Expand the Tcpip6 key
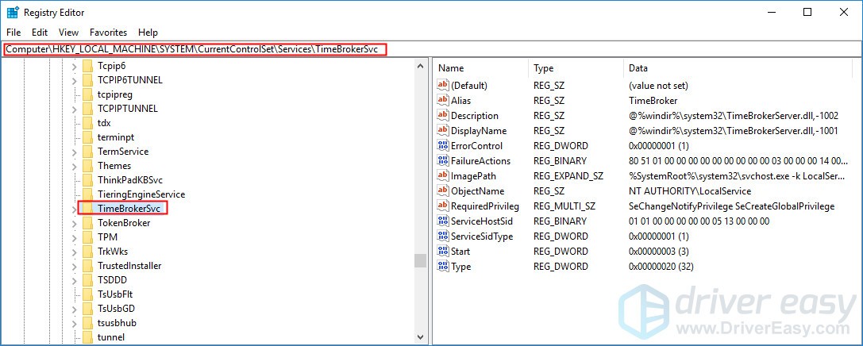 [x=75, y=65]
